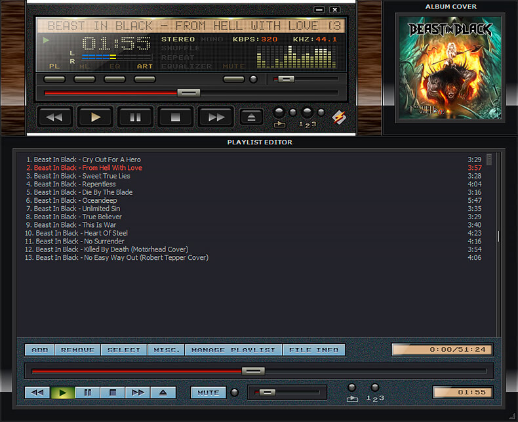Click the 0:00/51:24 playlist time display

coord(443,350)
